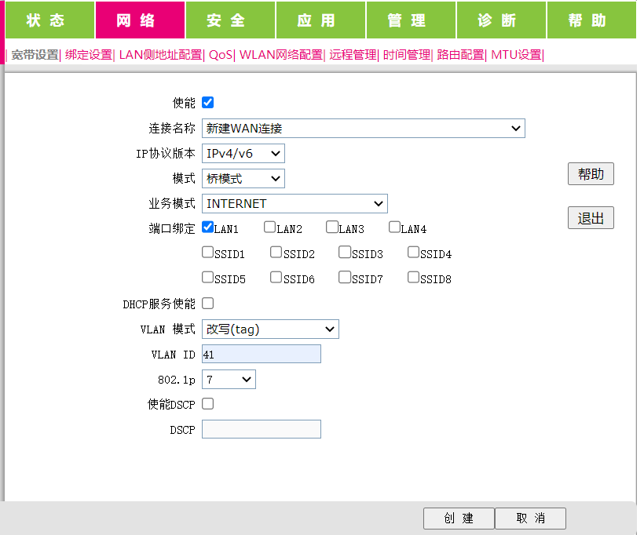Check SSID5 binding
The width and height of the screenshot is (644, 535).
[208, 277]
